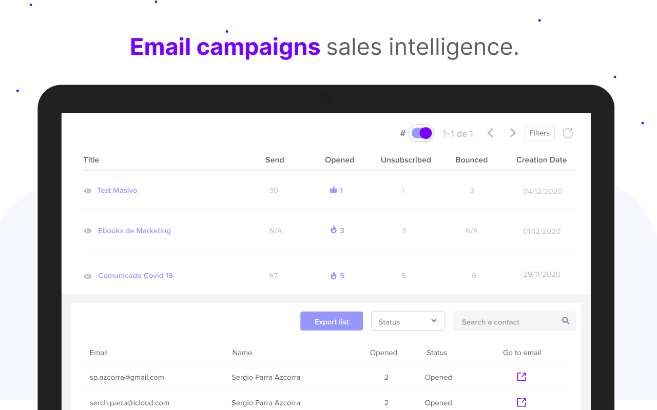
Task: Sort by the Title column header
Action: [91, 160]
